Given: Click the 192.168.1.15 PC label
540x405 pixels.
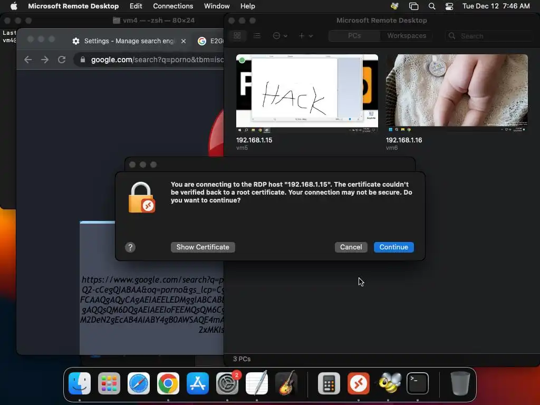Looking at the screenshot, I should click(x=254, y=140).
